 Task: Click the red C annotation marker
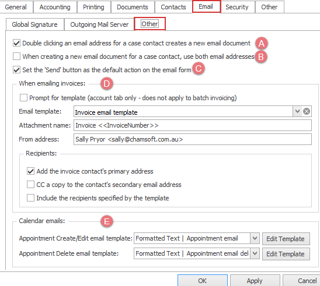[x=199, y=68]
